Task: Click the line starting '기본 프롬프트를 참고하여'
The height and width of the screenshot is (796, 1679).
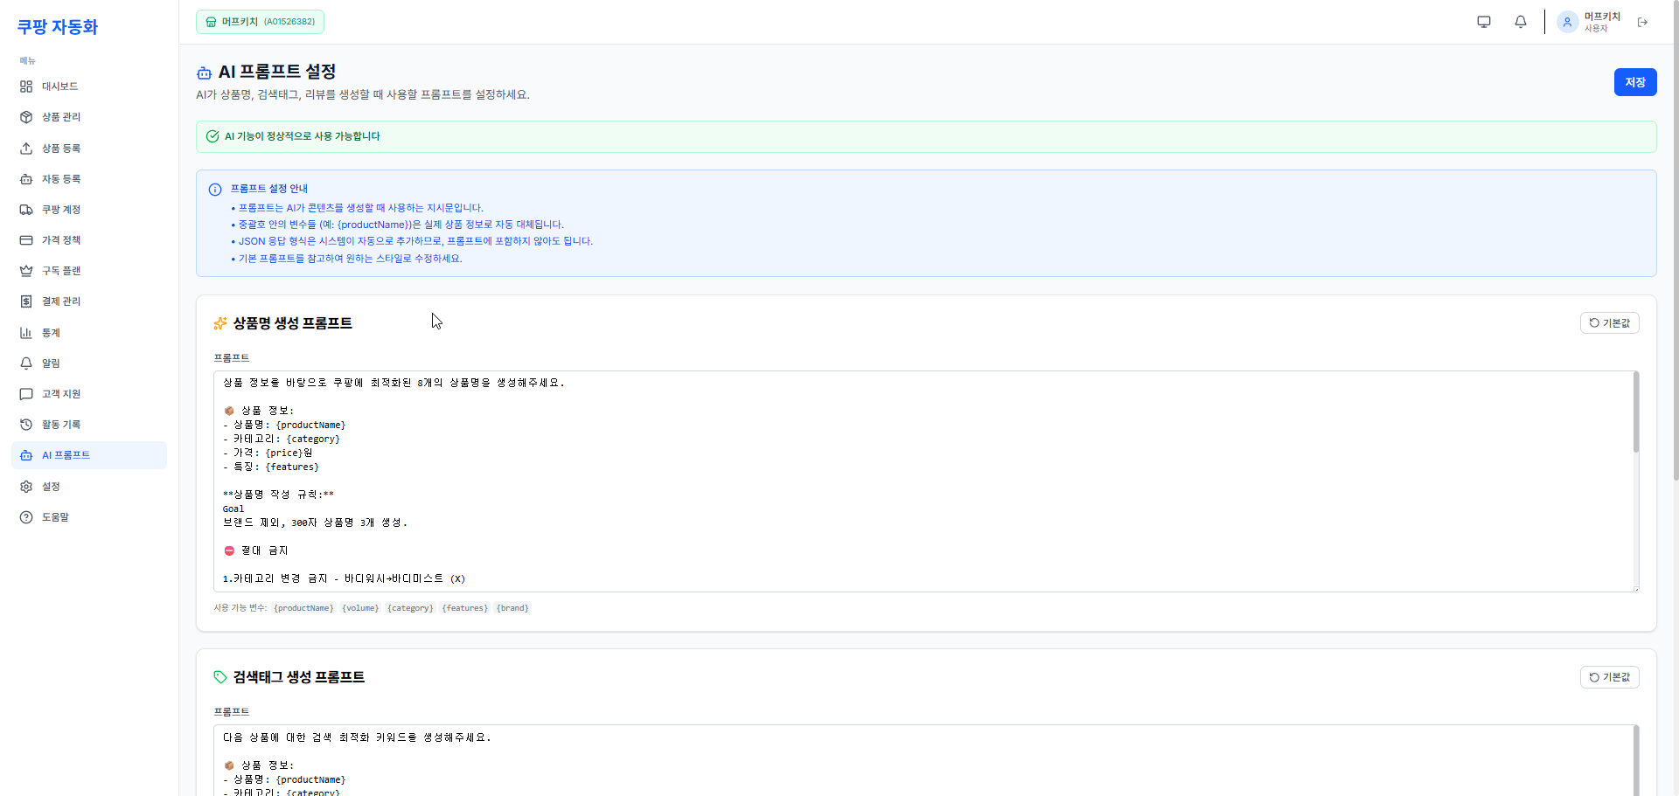Action: [x=351, y=259]
